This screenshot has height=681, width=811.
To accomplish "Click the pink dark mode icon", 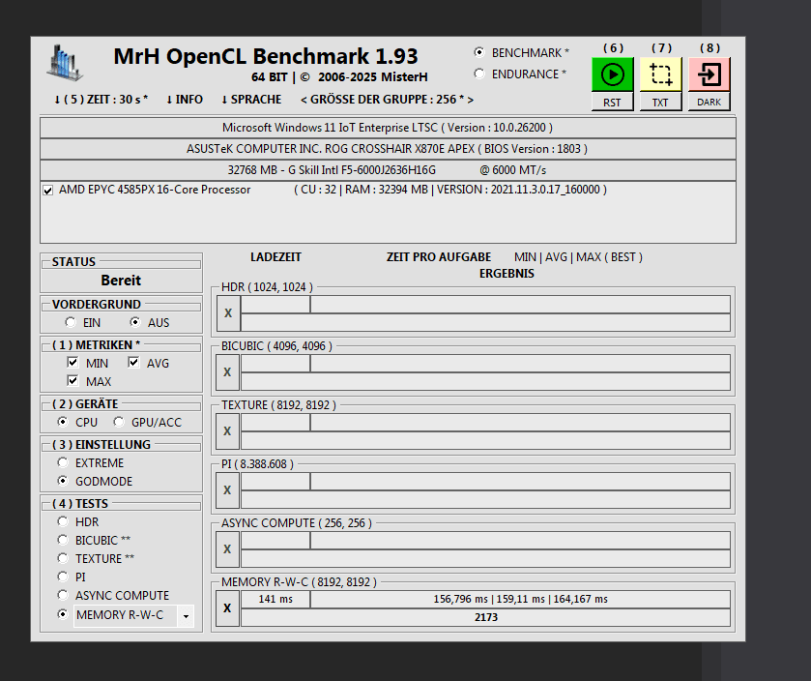I will click(710, 74).
